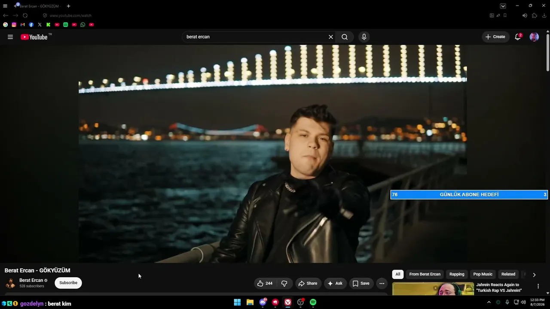Open the Jahrein Reacts Again video title
The image size is (550, 309).
click(x=499, y=288)
